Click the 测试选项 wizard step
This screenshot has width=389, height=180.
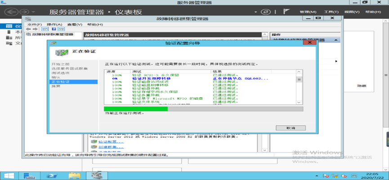60,73
